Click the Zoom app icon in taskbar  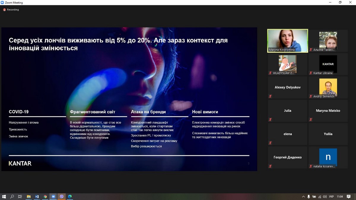[53, 196]
